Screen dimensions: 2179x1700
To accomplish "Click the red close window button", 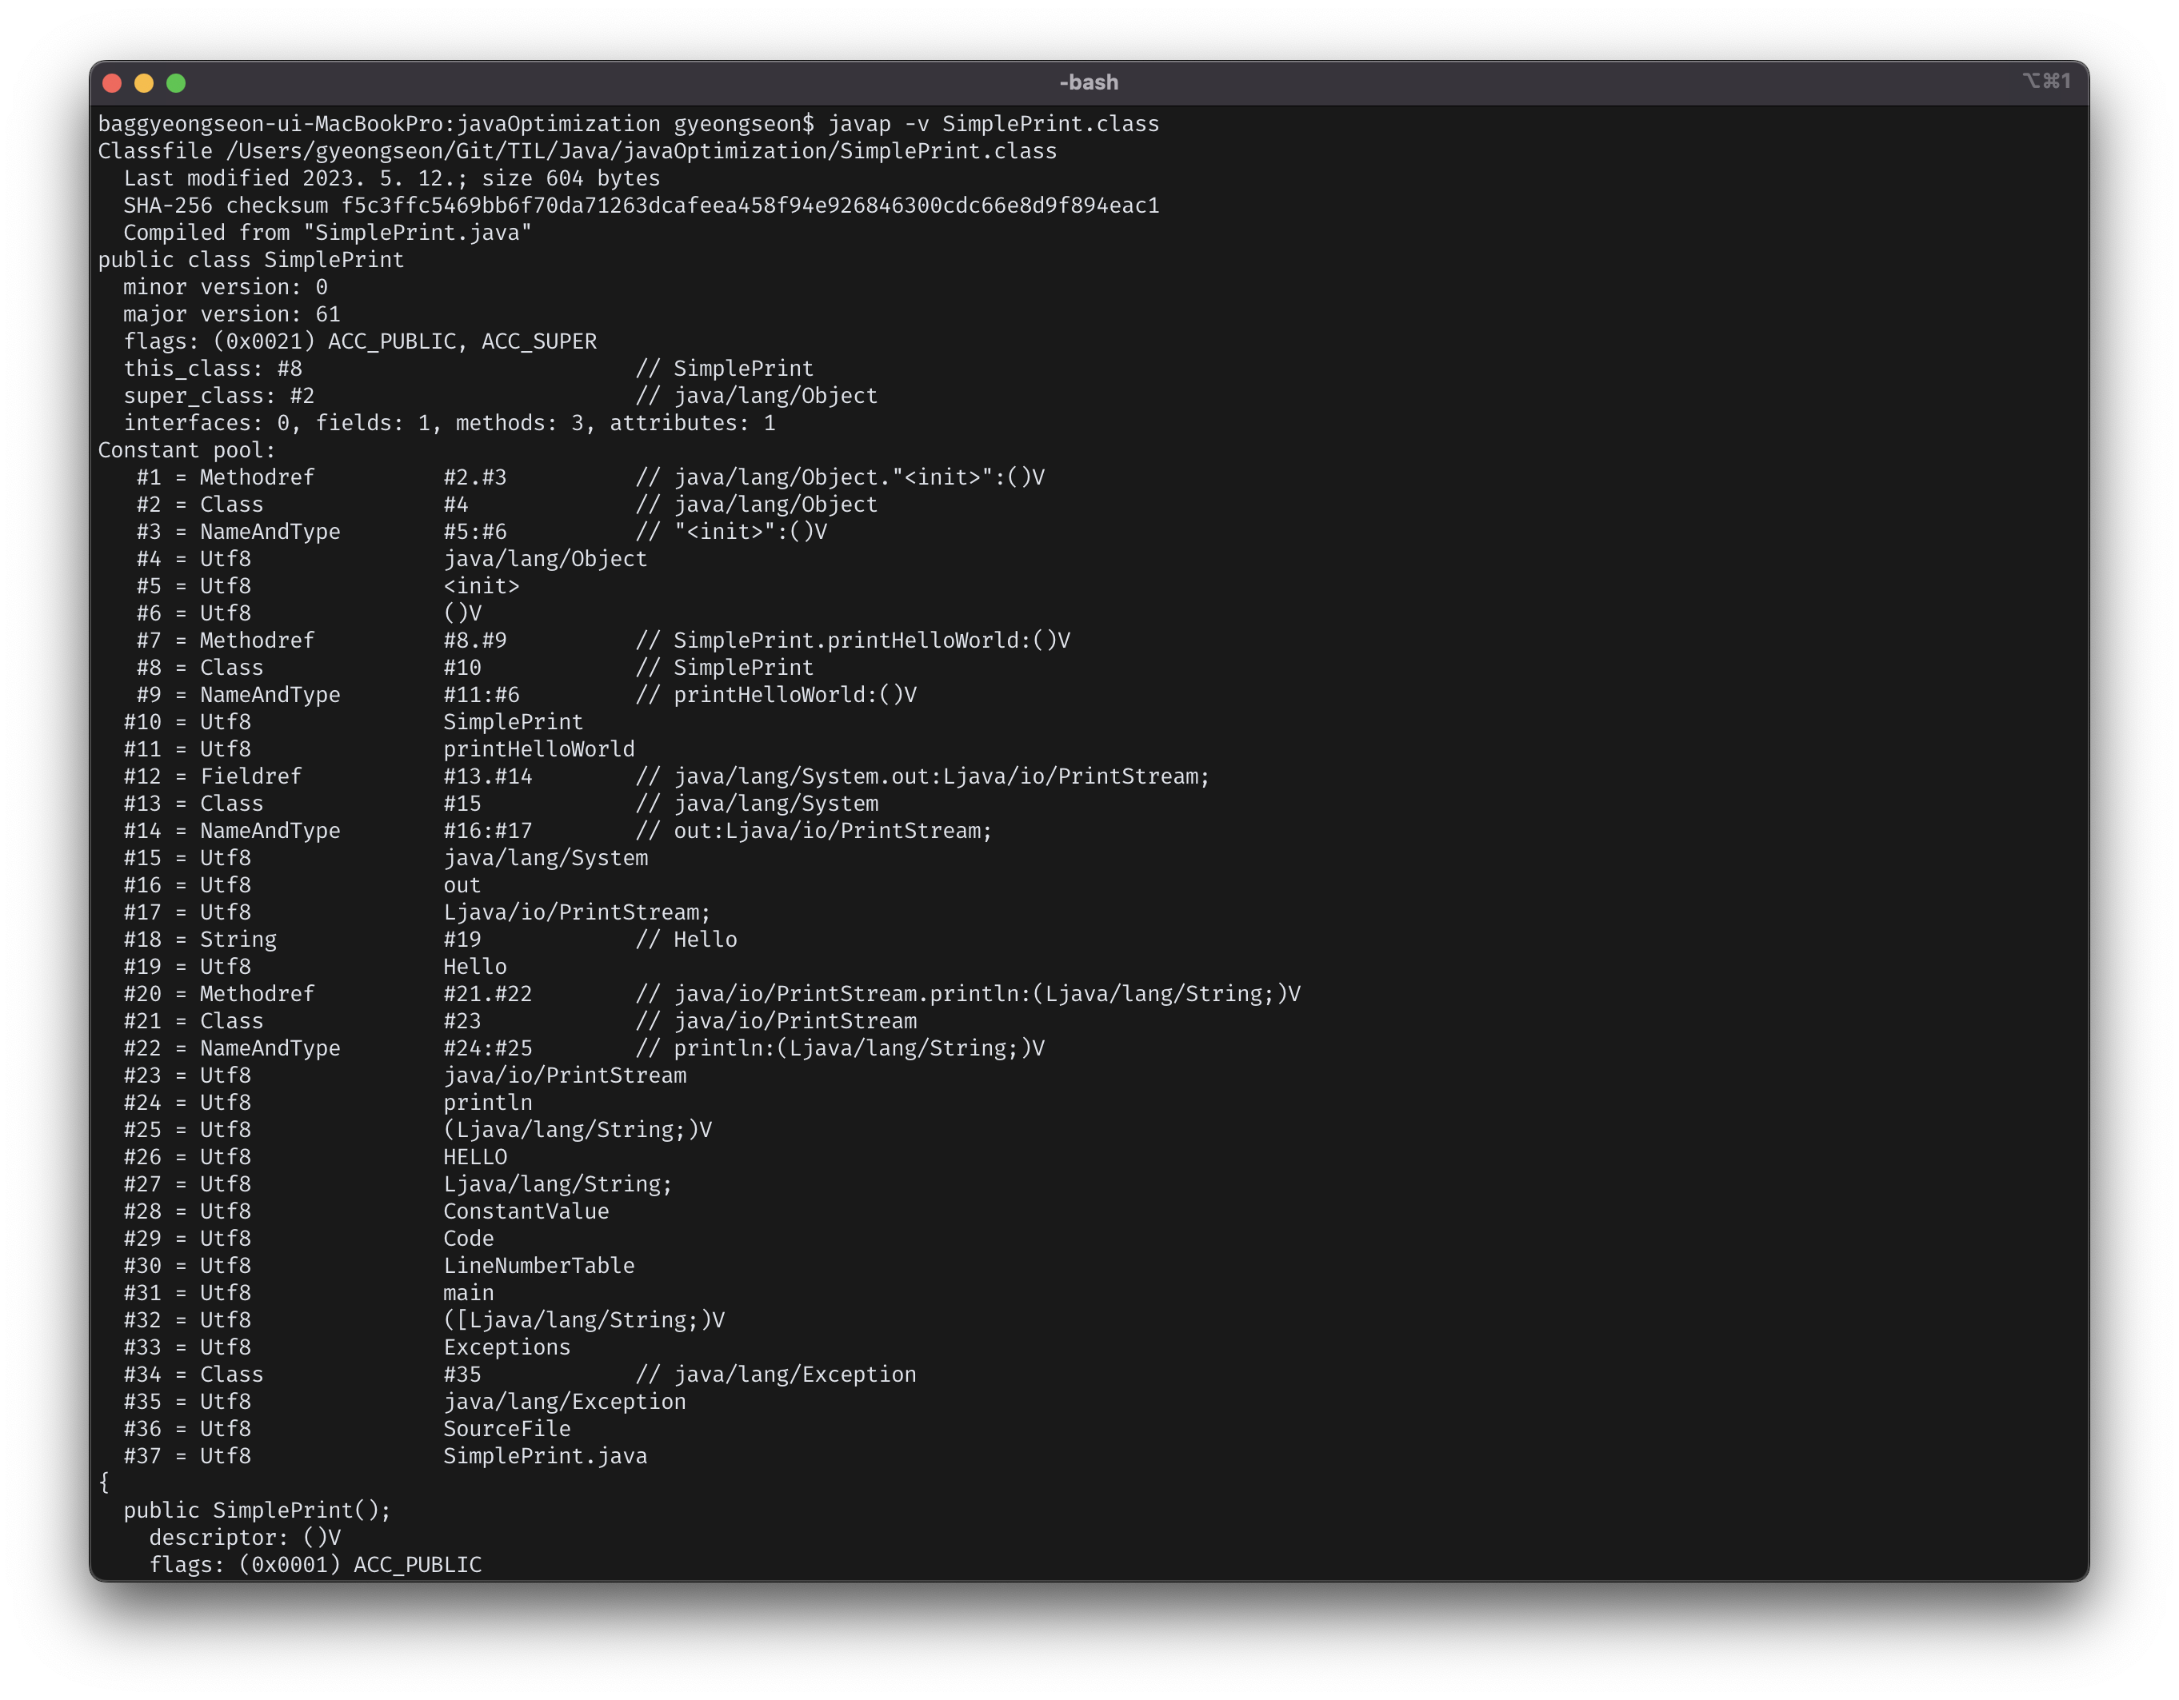I will tap(112, 82).
